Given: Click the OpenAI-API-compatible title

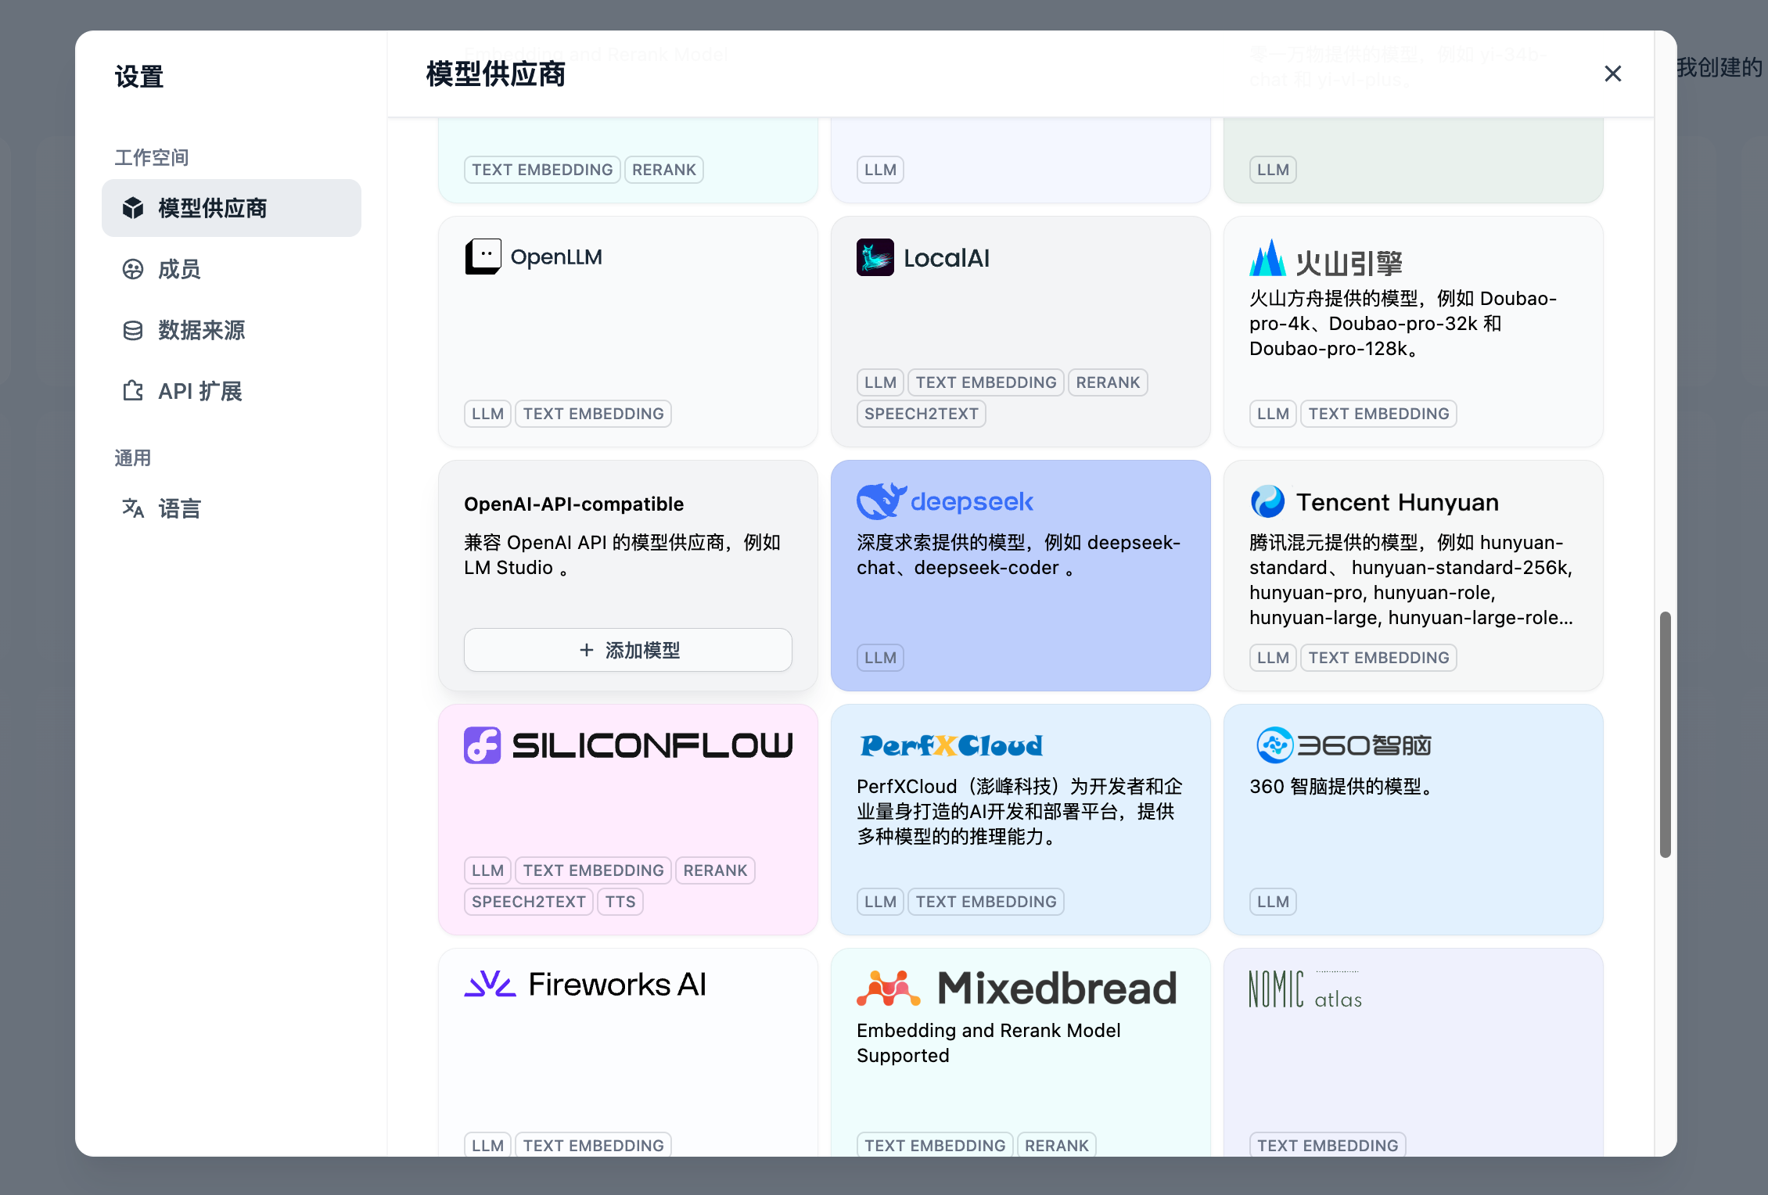Looking at the screenshot, I should 573,504.
